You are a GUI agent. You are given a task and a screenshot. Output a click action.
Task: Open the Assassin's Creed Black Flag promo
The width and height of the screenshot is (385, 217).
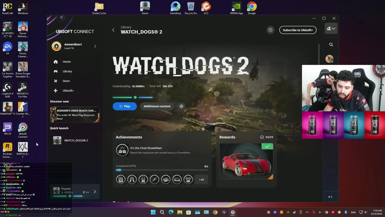75,115
